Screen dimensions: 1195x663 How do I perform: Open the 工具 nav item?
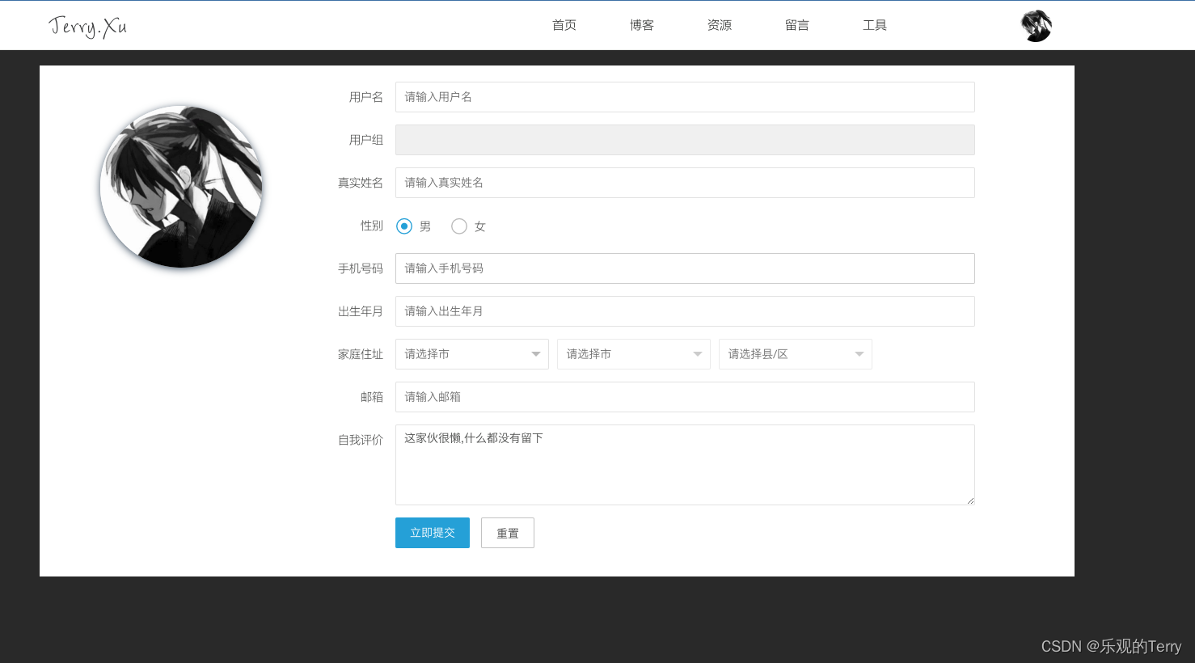tap(875, 25)
